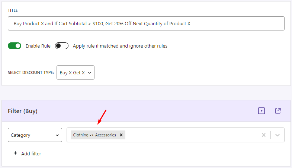This screenshot has height=168, width=292.
Task: Clear all selected category values
Action: (264, 135)
